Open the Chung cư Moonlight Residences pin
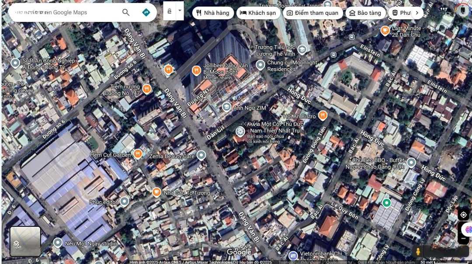The image size is (472, 264). [x=260, y=65]
